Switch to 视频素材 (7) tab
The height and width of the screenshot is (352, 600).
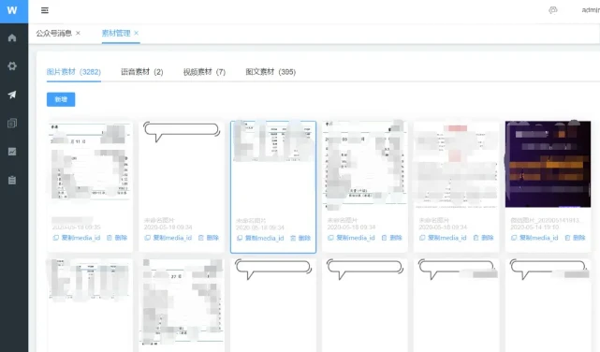point(204,72)
